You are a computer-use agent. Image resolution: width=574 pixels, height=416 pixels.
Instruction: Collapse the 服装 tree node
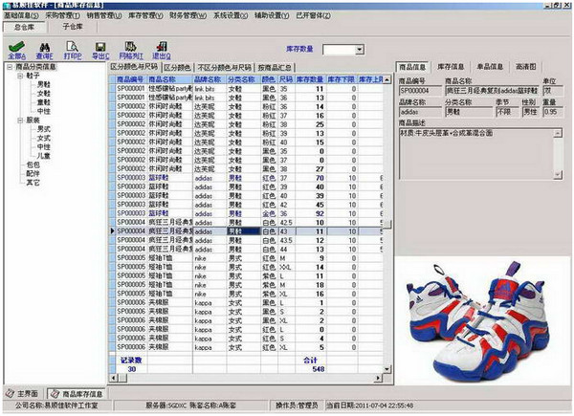20,120
